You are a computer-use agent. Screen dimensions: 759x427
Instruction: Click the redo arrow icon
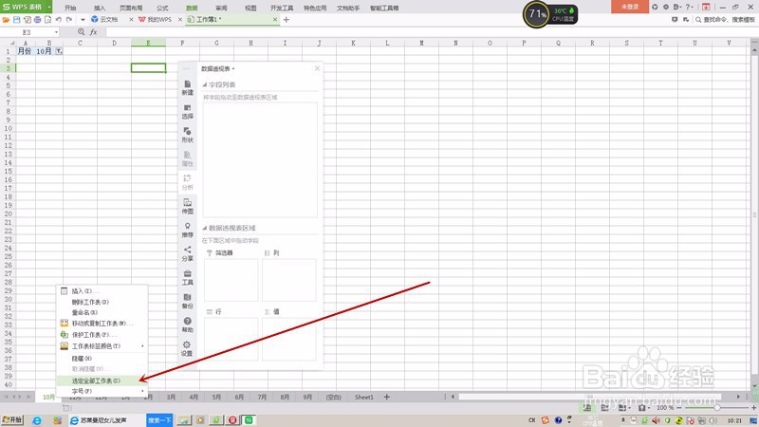(x=69, y=20)
